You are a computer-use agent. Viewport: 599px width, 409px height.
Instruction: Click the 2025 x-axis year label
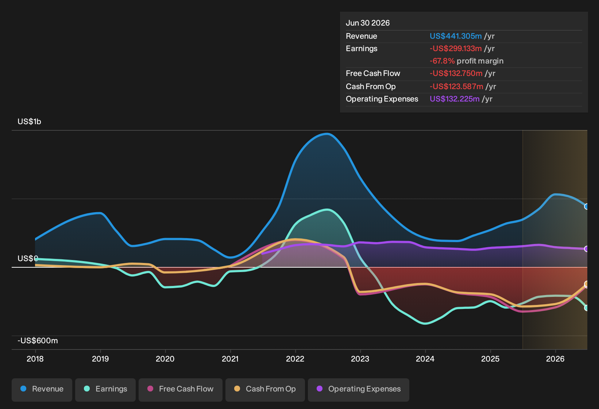[490, 359]
